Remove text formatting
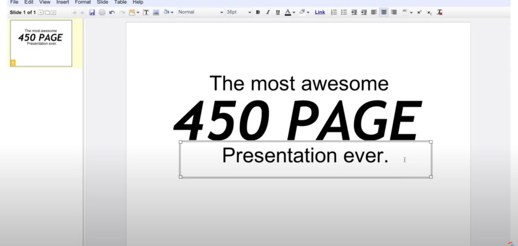Viewport: 518px width, 246px height. 439,12
